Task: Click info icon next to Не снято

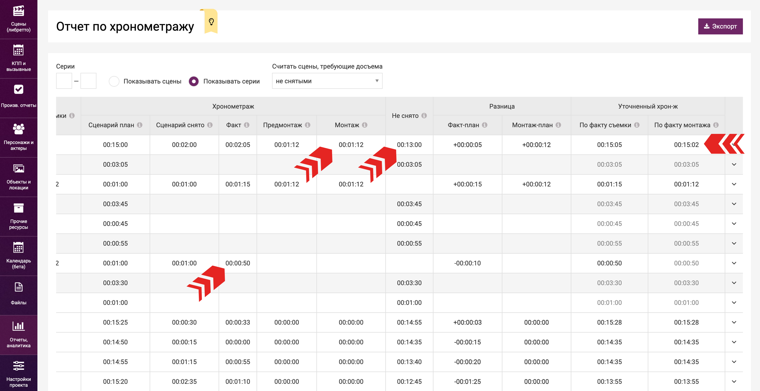Action: [424, 116]
